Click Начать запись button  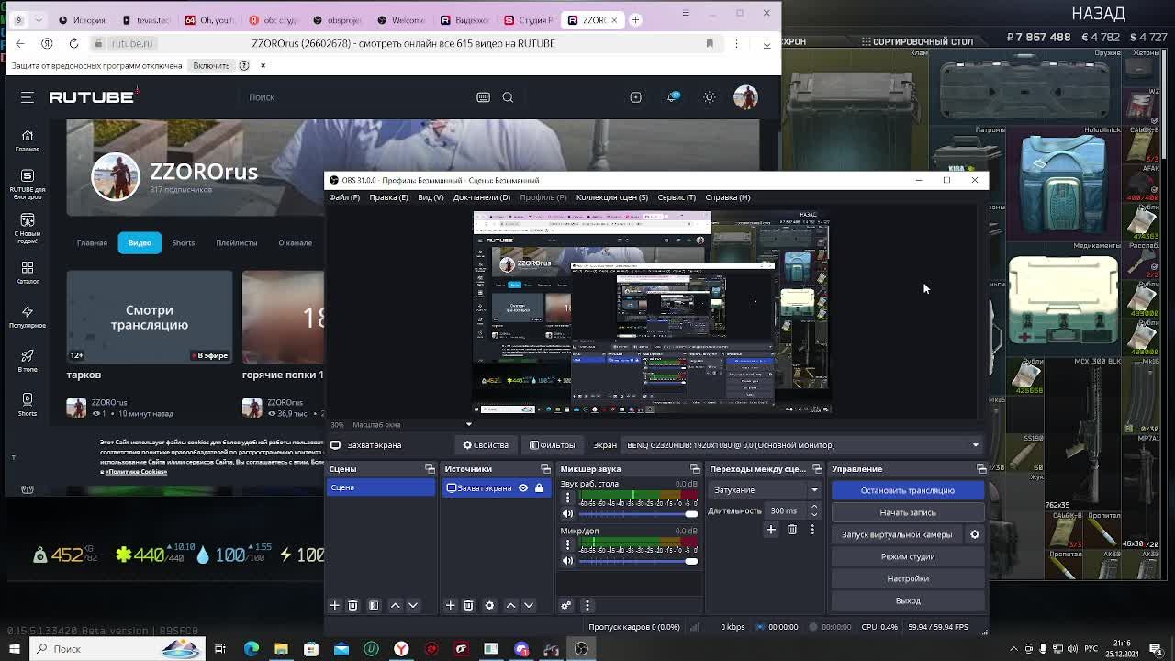point(908,512)
